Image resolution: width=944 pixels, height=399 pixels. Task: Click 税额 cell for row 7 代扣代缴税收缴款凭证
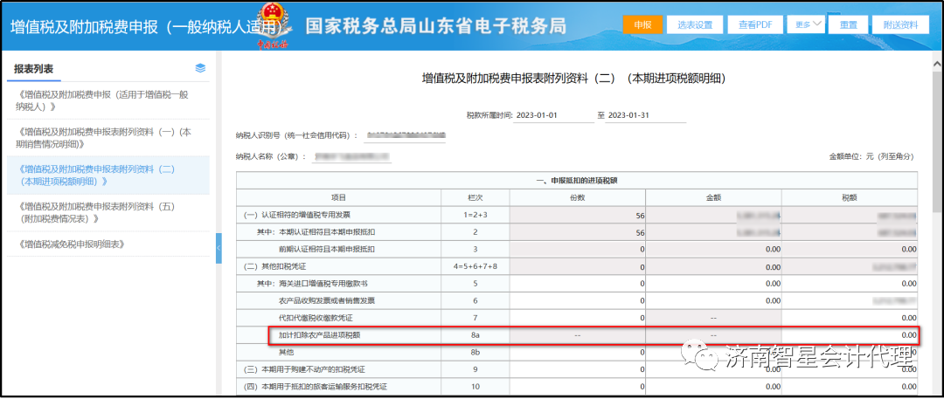click(850, 317)
